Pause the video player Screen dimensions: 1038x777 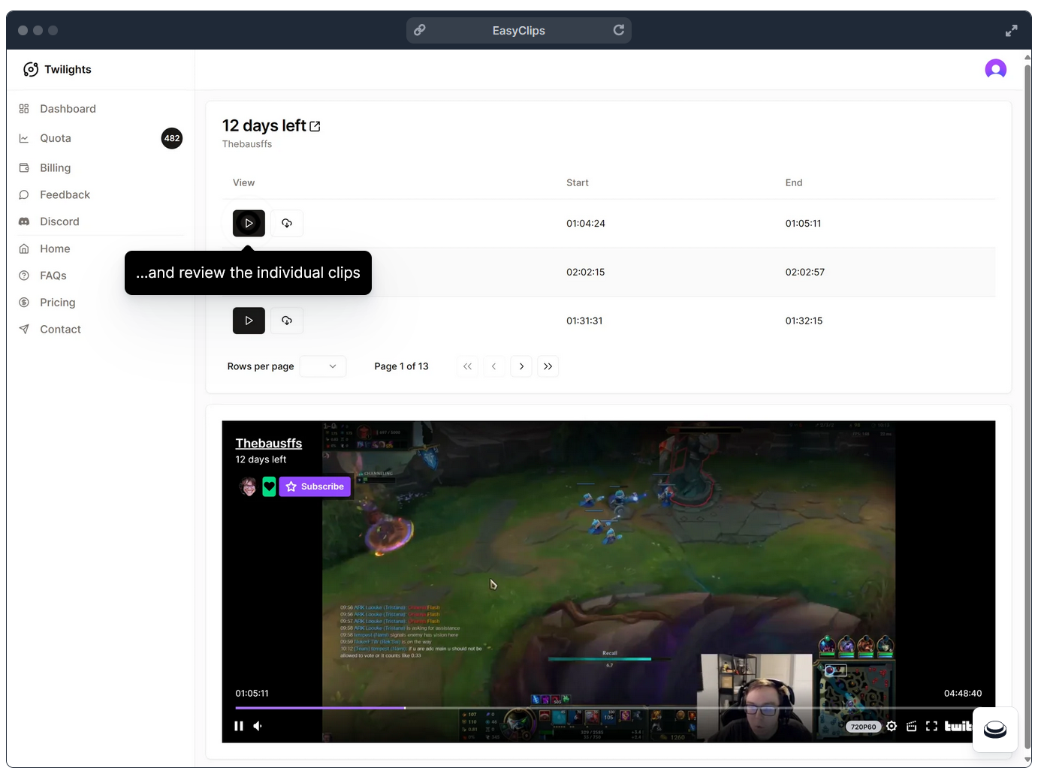[239, 726]
